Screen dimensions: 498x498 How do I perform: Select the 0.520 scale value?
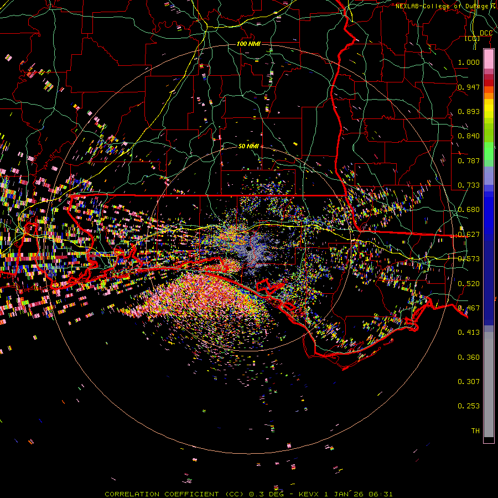click(469, 284)
